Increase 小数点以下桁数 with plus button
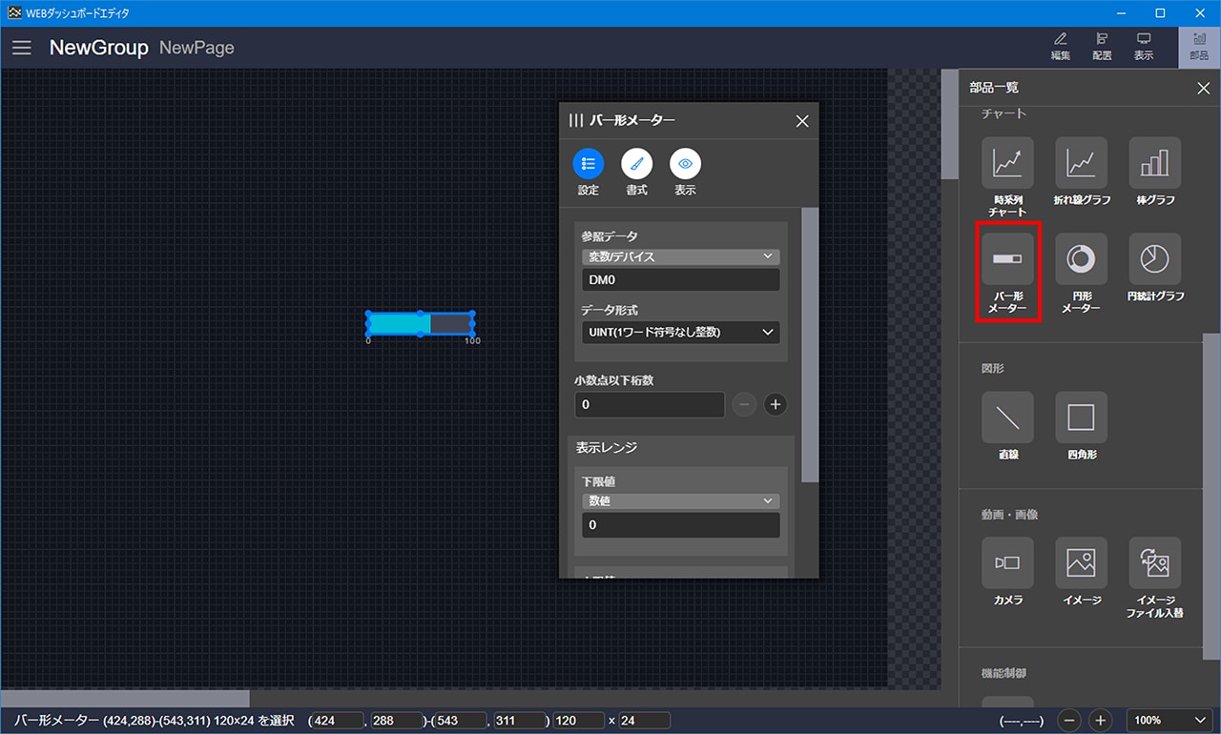 pyautogui.click(x=776, y=404)
